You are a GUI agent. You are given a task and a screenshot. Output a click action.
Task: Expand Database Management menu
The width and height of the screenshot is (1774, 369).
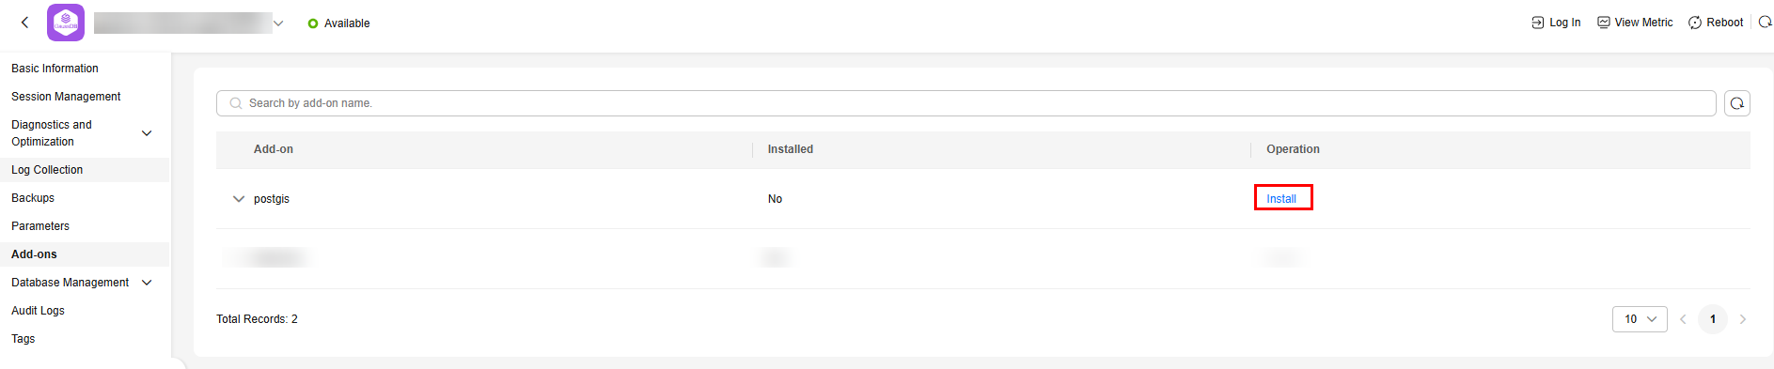tap(147, 283)
